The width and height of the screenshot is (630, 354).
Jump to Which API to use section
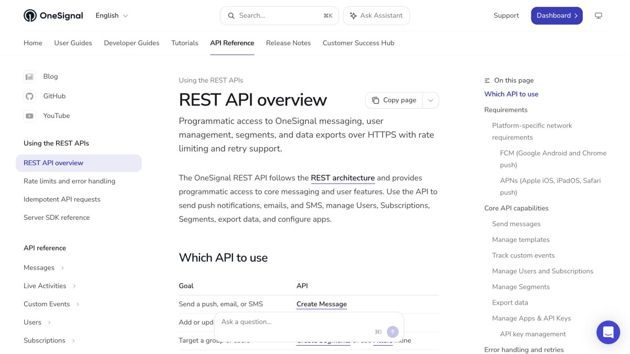point(511,94)
